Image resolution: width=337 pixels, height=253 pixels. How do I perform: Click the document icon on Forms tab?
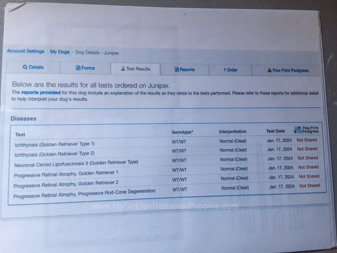tap(78, 68)
